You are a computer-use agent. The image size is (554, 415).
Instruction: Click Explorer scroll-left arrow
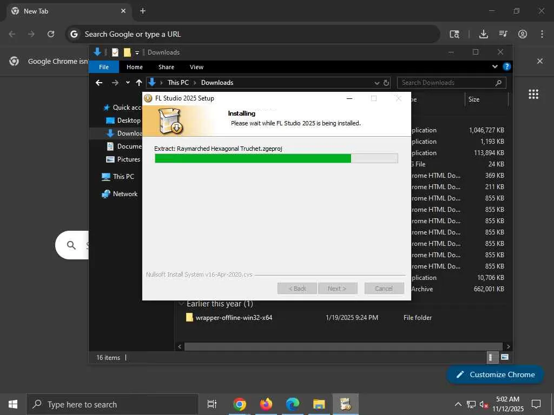pyautogui.click(x=180, y=346)
